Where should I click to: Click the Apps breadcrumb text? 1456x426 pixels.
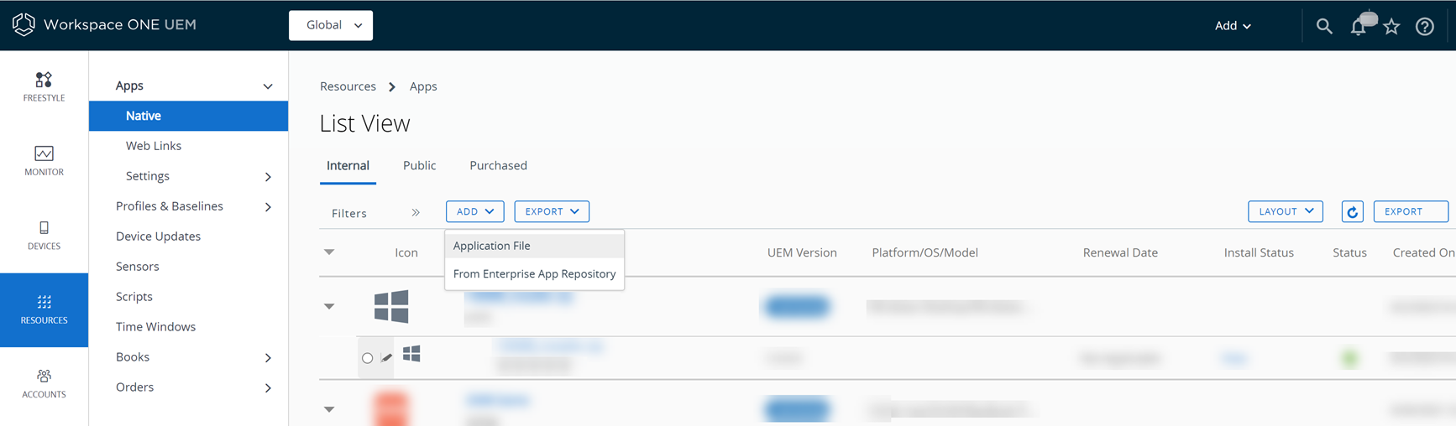point(423,86)
